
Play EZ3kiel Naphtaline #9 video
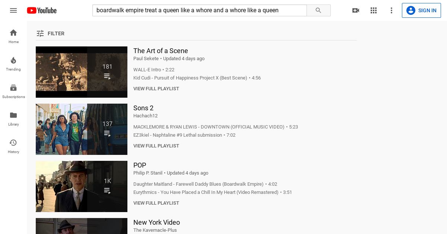tap(184, 135)
